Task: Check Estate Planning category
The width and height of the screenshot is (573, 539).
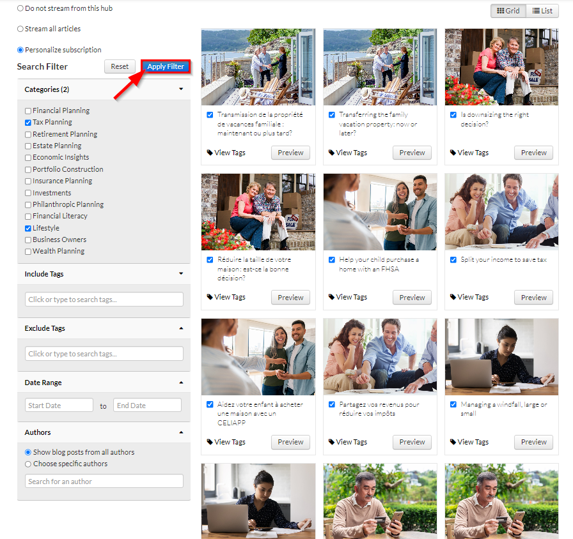Action: [x=27, y=146]
